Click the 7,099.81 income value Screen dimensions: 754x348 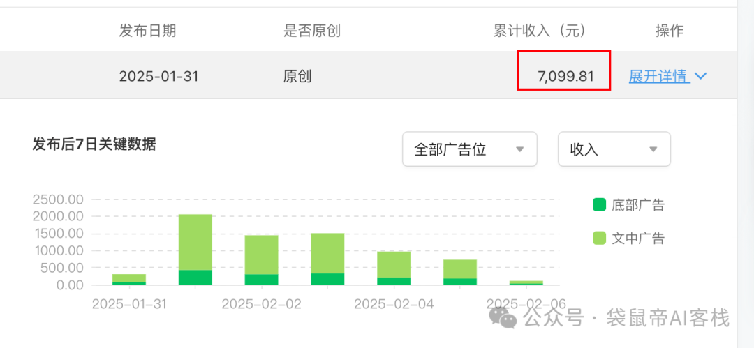[x=565, y=77]
